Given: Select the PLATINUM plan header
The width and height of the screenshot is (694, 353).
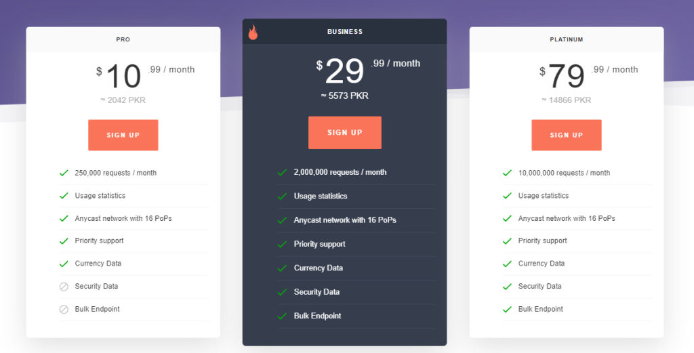Looking at the screenshot, I should (x=567, y=39).
